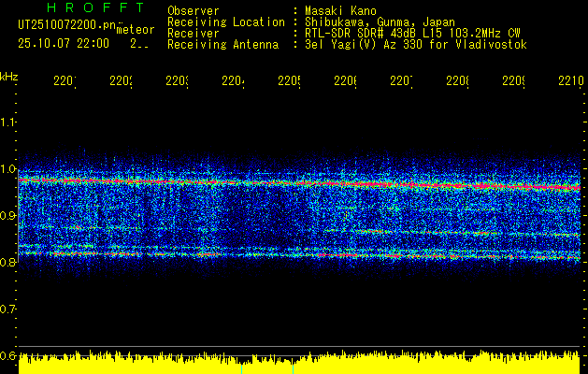Click the word meteor
Viewport: 588px width, 374px height.
point(135,30)
